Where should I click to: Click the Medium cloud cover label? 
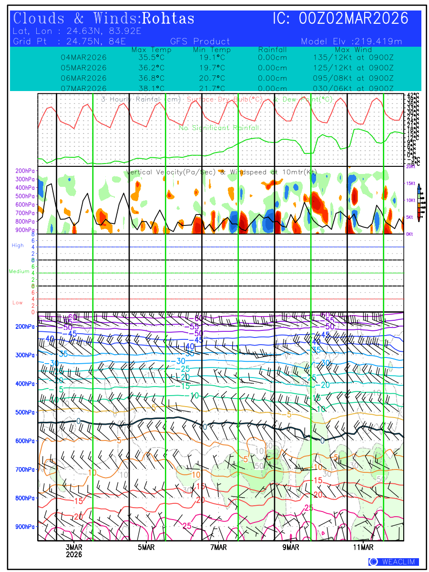pyautogui.click(x=19, y=272)
